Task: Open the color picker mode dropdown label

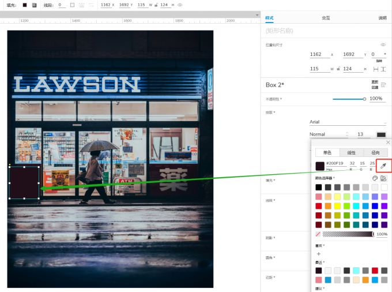Action: pos(325,178)
